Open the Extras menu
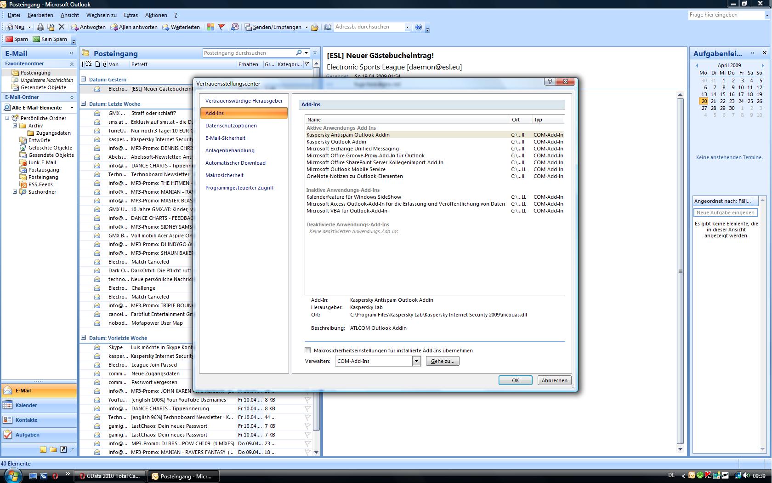The image size is (772, 483). 131,15
